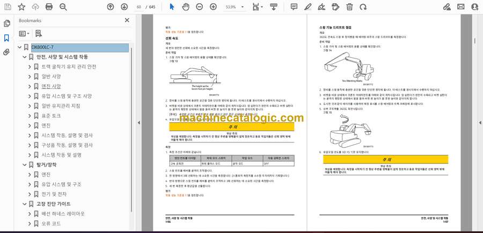This screenshot has height=233, width=483.
Task: Open the 배선 하네스 레이아웃 bookmark
Action: [63, 214]
